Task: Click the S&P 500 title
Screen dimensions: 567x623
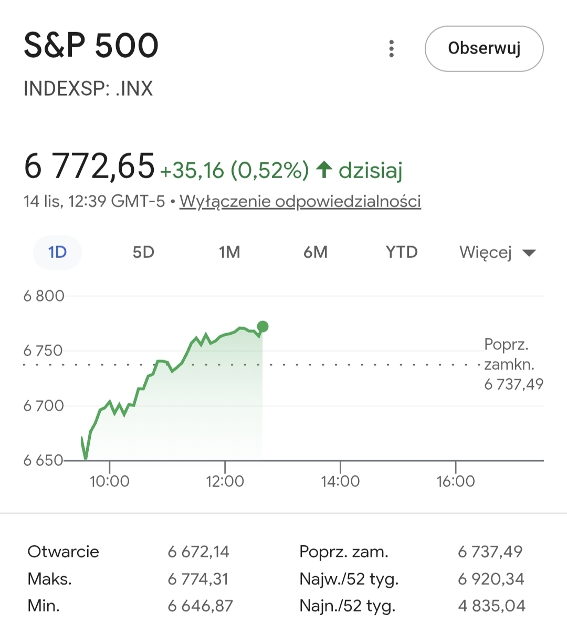Action: (x=91, y=46)
